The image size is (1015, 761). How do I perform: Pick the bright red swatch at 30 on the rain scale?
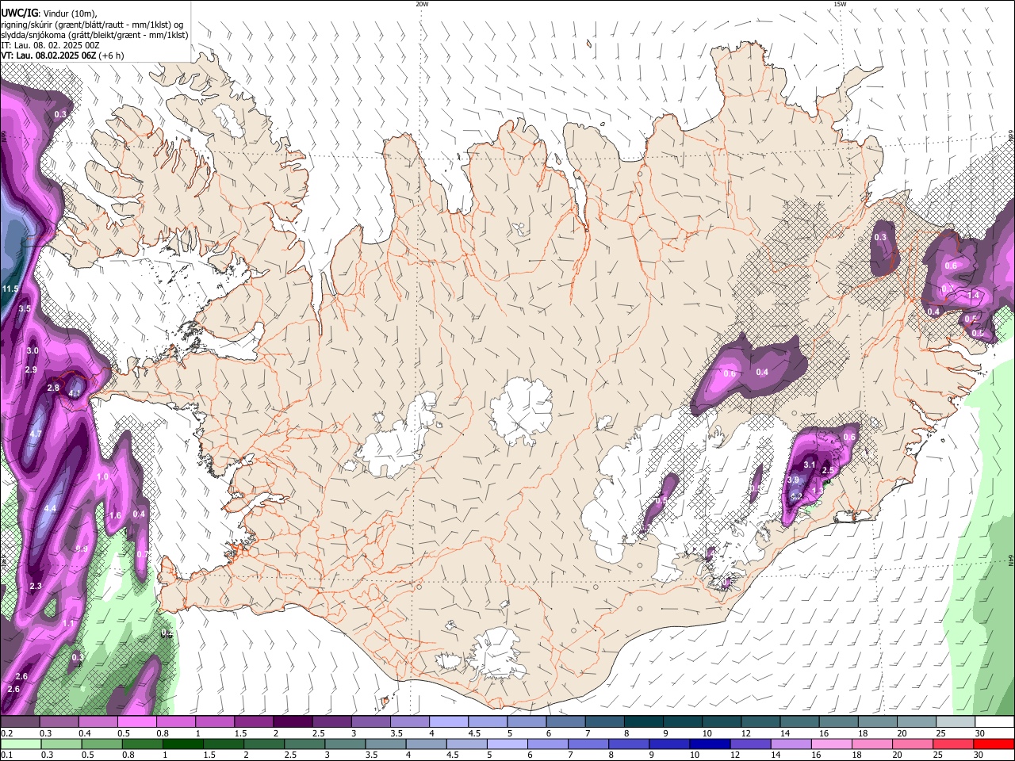coord(994,744)
